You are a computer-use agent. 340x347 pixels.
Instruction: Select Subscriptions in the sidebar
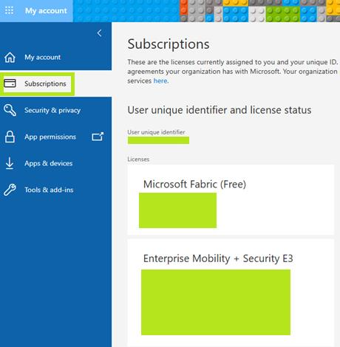pos(45,83)
